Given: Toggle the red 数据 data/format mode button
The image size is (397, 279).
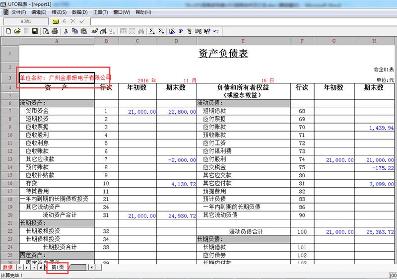Looking at the screenshot, I should coord(7,268).
